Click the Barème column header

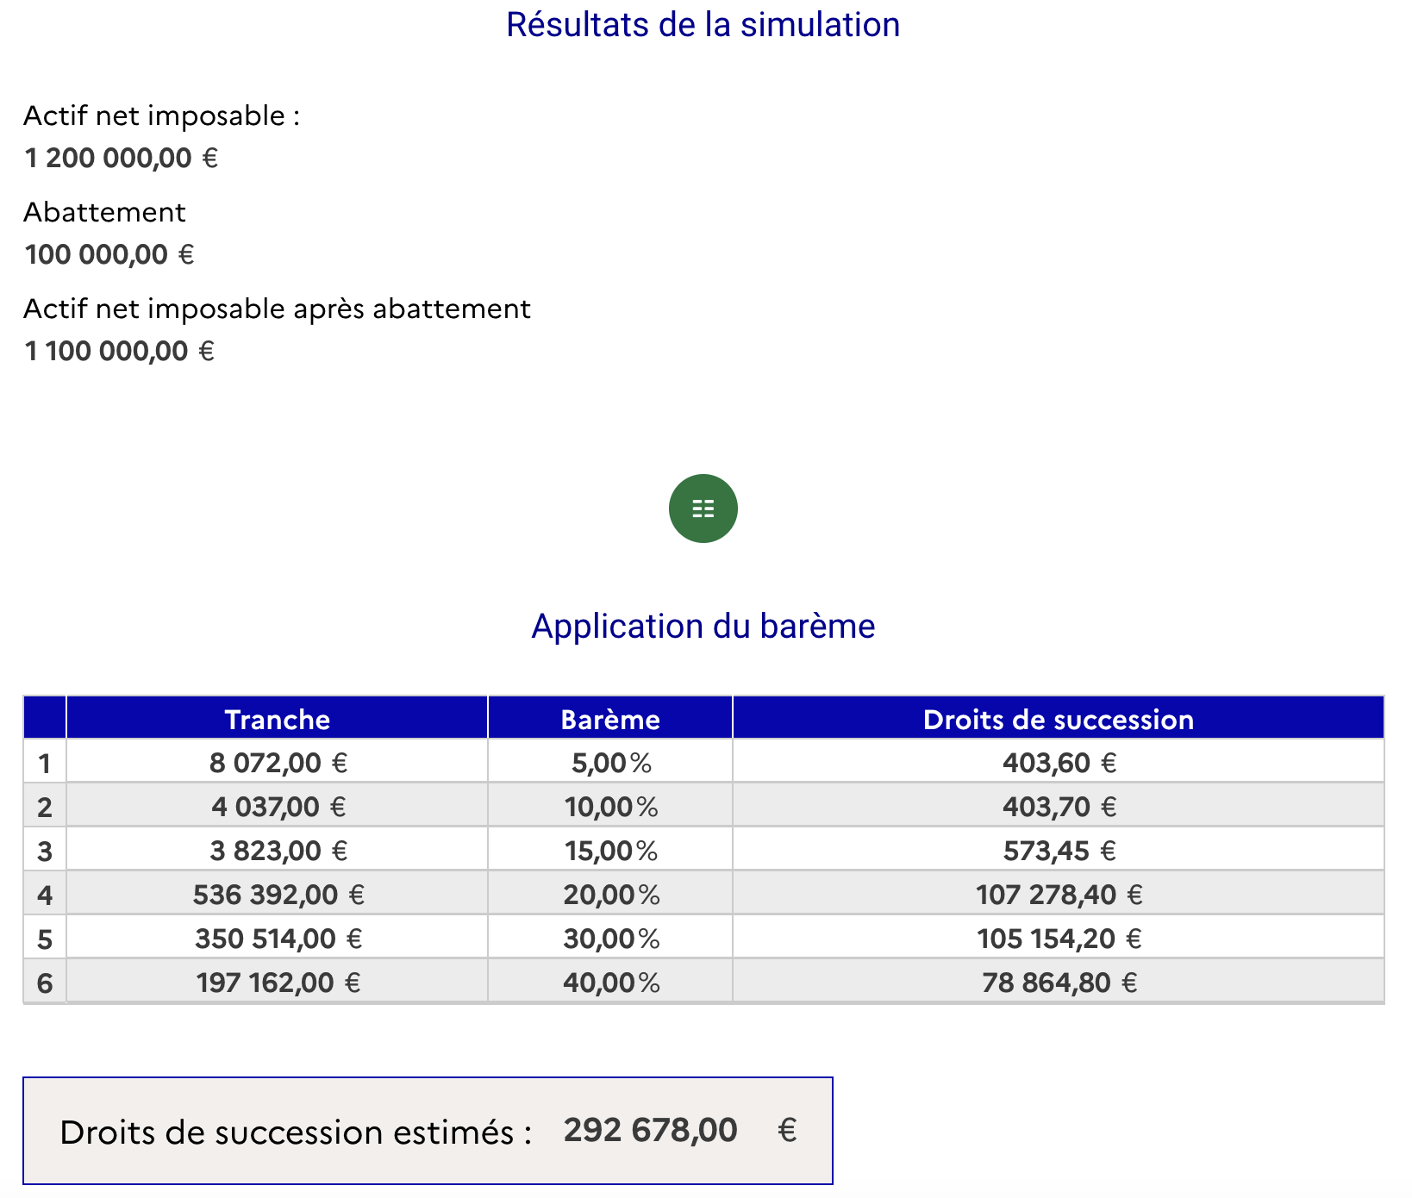(x=610, y=719)
